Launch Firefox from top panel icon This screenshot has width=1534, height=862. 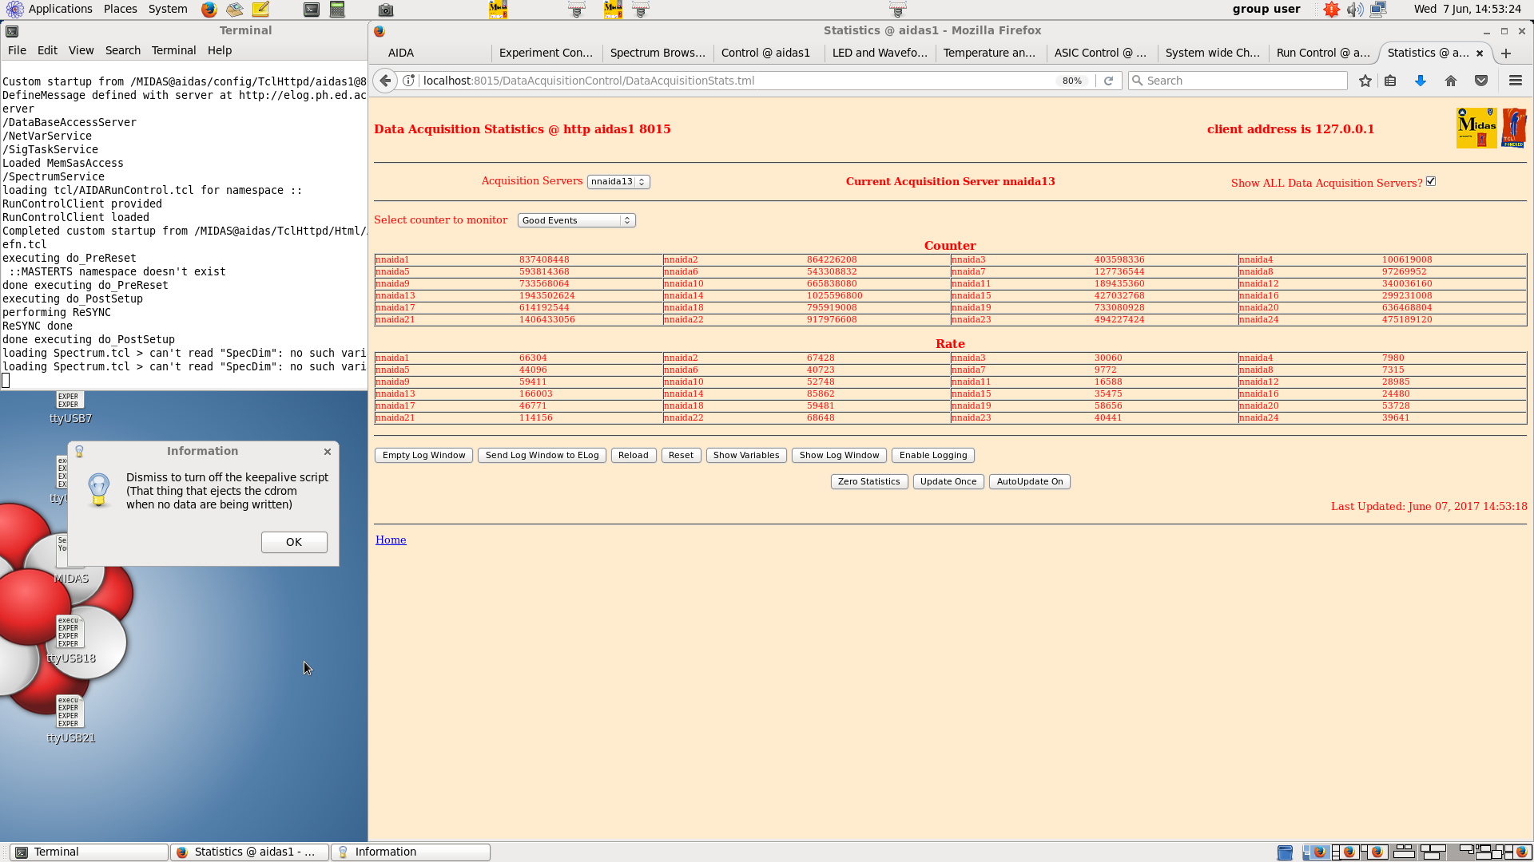[x=209, y=10]
